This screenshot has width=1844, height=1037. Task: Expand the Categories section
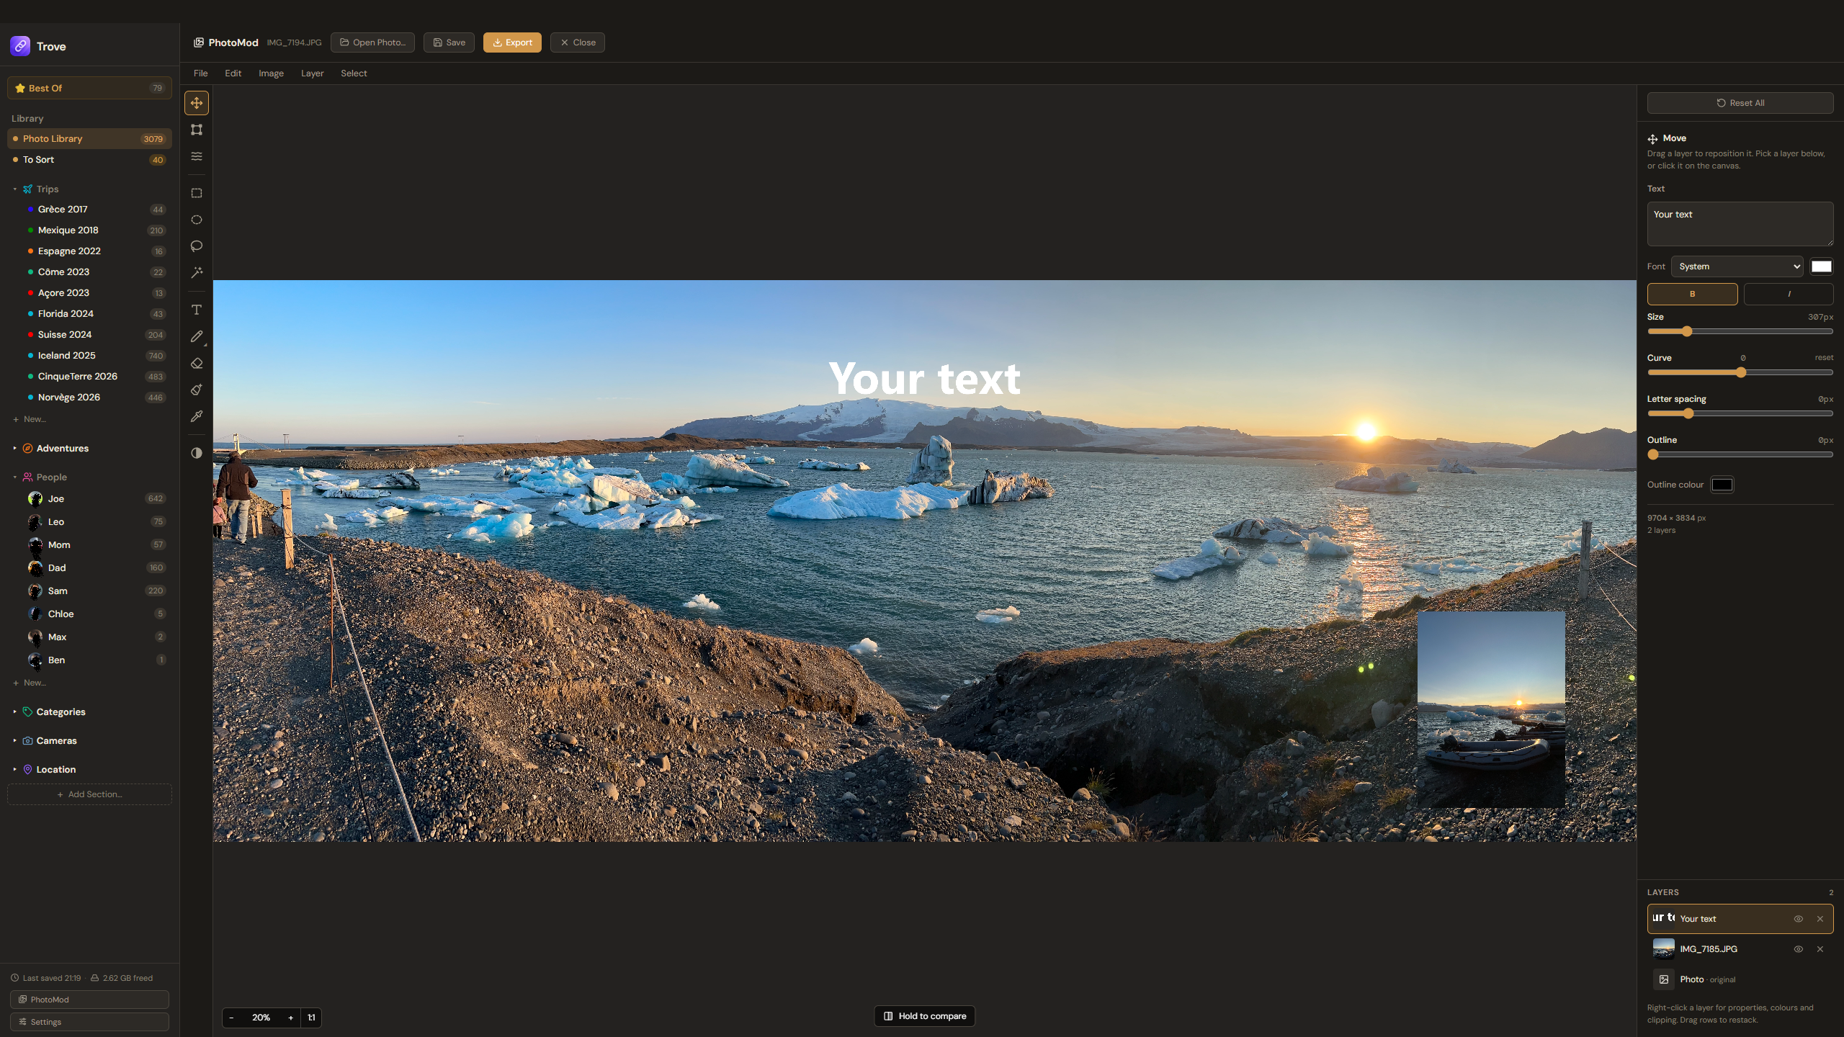coord(14,712)
